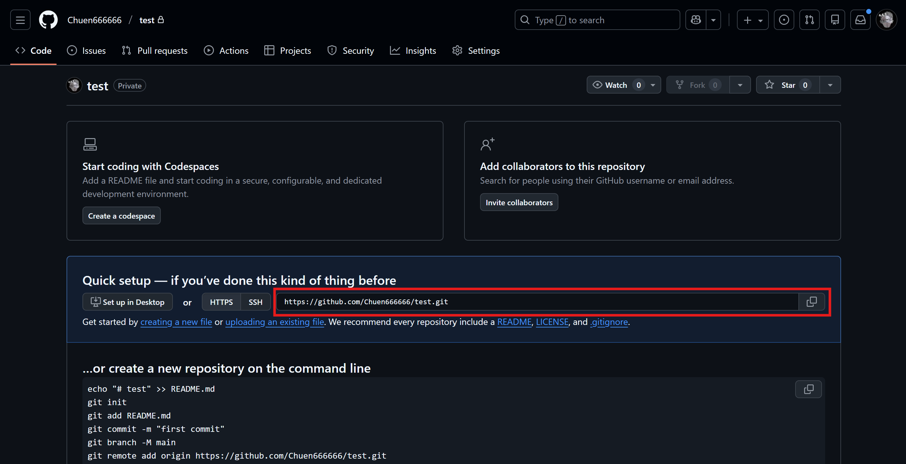
Task: Select HTTPS clone protocol
Action: click(221, 302)
